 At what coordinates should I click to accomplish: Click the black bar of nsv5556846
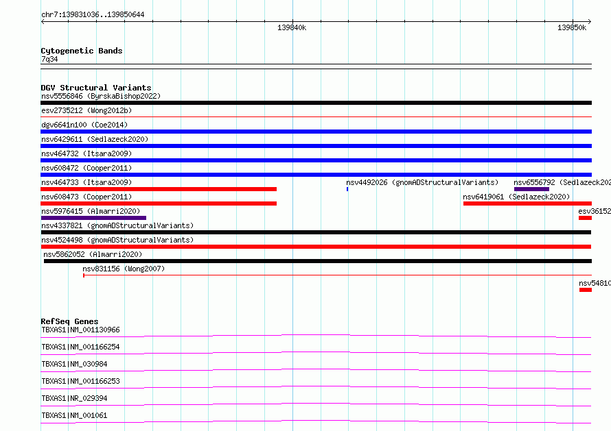coord(316,103)
